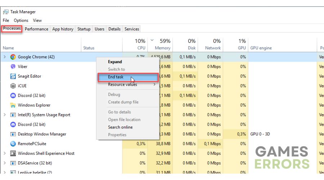Click RemotePCSuite's 0,3% CPU value
Screen dimensions: 324x180
141,144
